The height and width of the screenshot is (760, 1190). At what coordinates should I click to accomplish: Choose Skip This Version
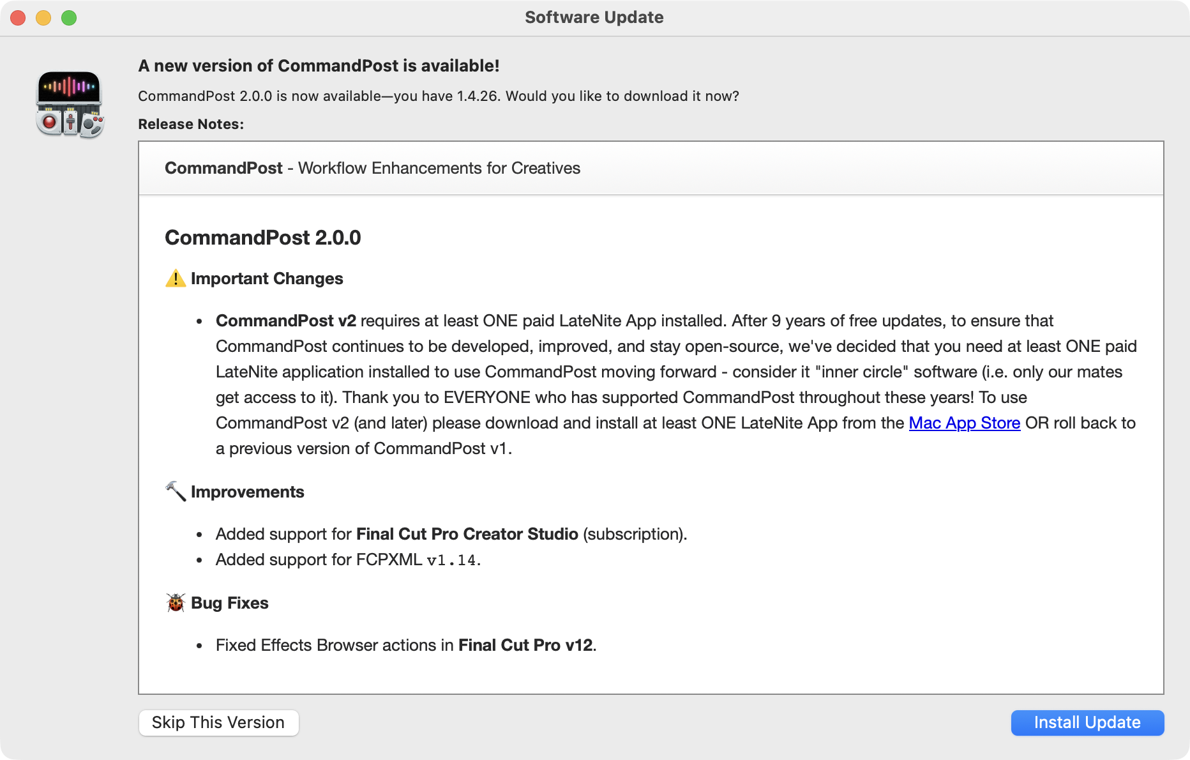pyautogui.click(x=218, y=722)
